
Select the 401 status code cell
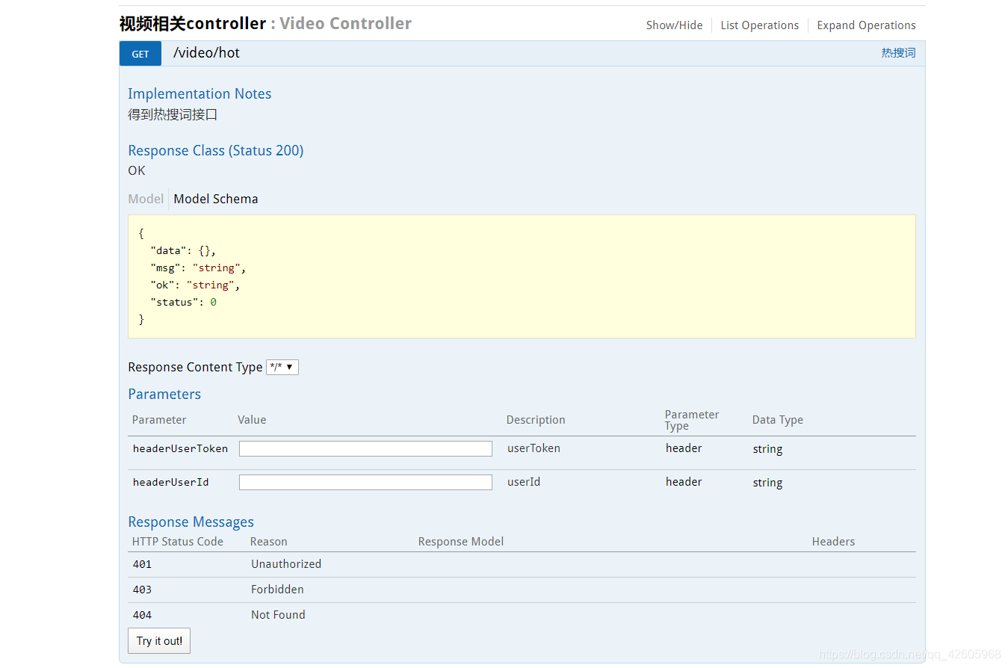click(142, 564)
